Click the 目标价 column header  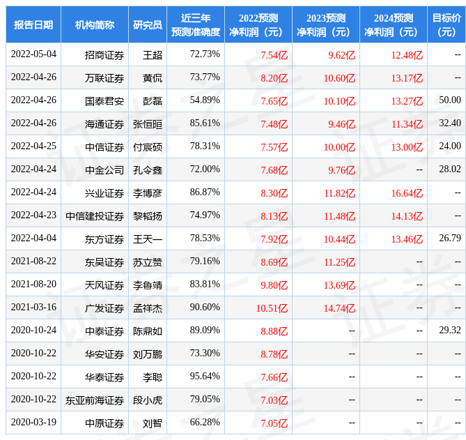click(x=446, y=24)
